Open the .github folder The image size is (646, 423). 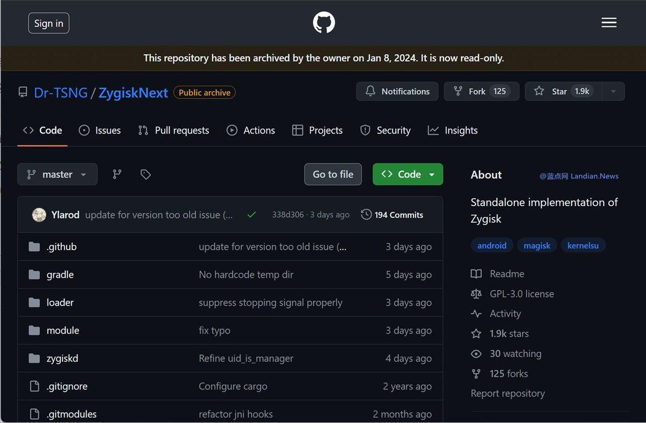[x=61, y=246]
